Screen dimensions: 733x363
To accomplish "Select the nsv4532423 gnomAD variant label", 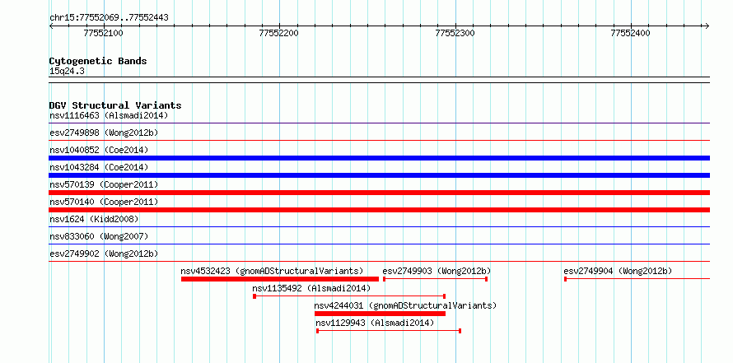I will [272, 271].
